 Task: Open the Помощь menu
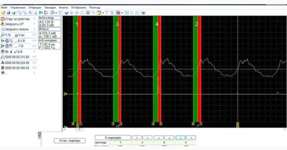point(95,8)
